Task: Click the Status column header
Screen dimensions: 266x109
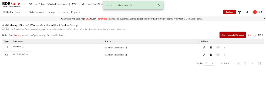Action: pyautogui.click(x=108, y=41)
